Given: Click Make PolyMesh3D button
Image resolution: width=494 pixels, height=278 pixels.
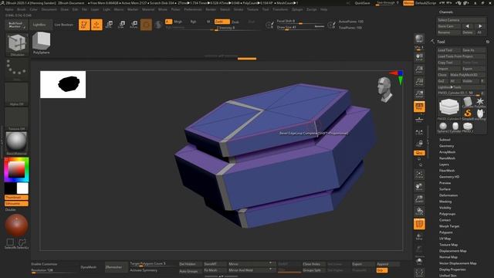Looking at the screenshot, I should tap(467, 75).
